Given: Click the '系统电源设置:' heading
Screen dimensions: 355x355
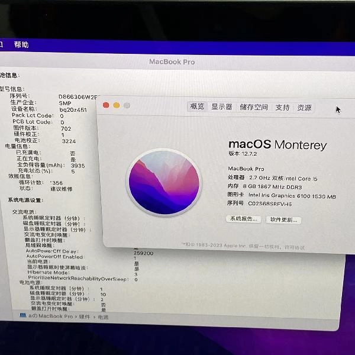Looking at the screenshot, I should 25,200.
